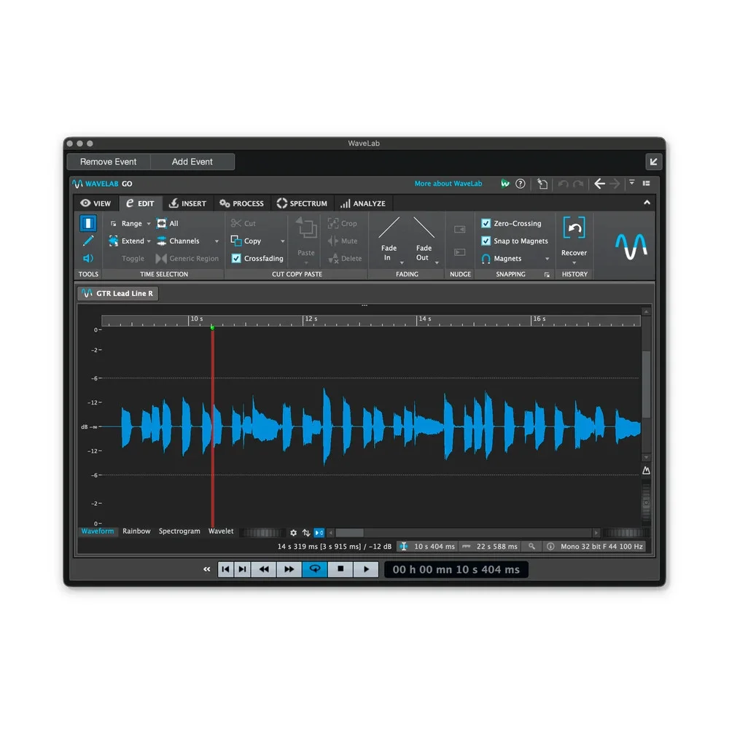Click the Steinberg hub green icon
The height and width of the screenshot is (729, 729).
tap(505, 184)
